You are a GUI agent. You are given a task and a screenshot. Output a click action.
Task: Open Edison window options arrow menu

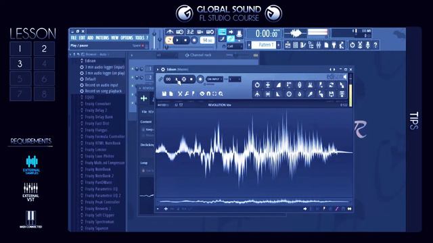coord(158,70)
